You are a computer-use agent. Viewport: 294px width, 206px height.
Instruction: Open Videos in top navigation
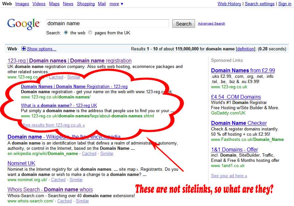39,4
